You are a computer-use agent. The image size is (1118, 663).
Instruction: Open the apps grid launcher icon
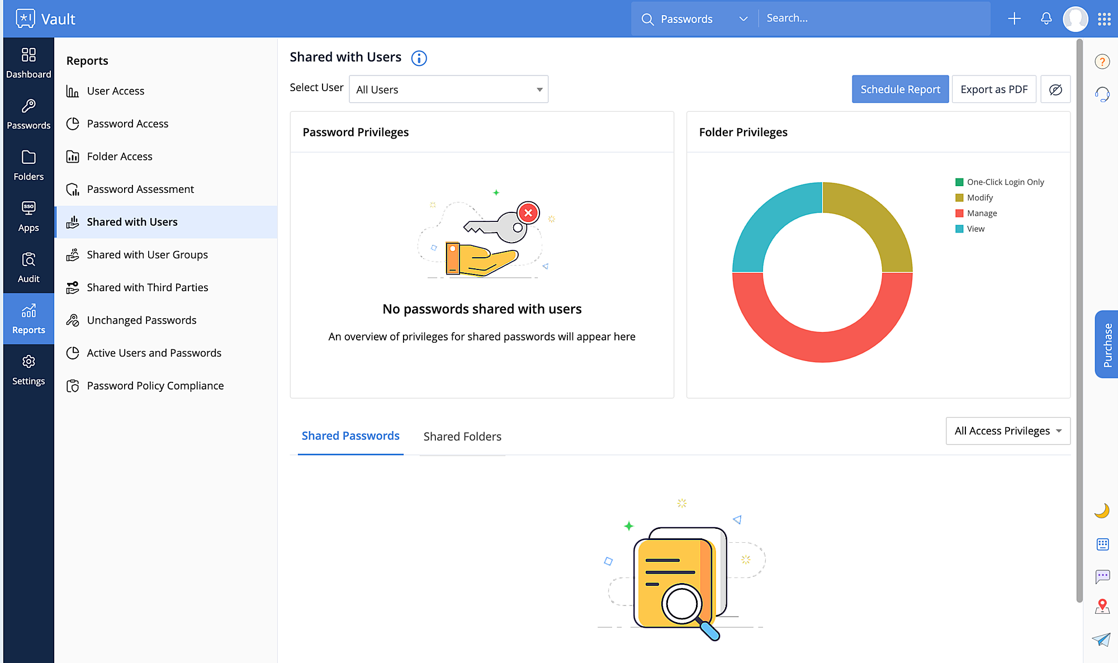tap(1104, 19)
